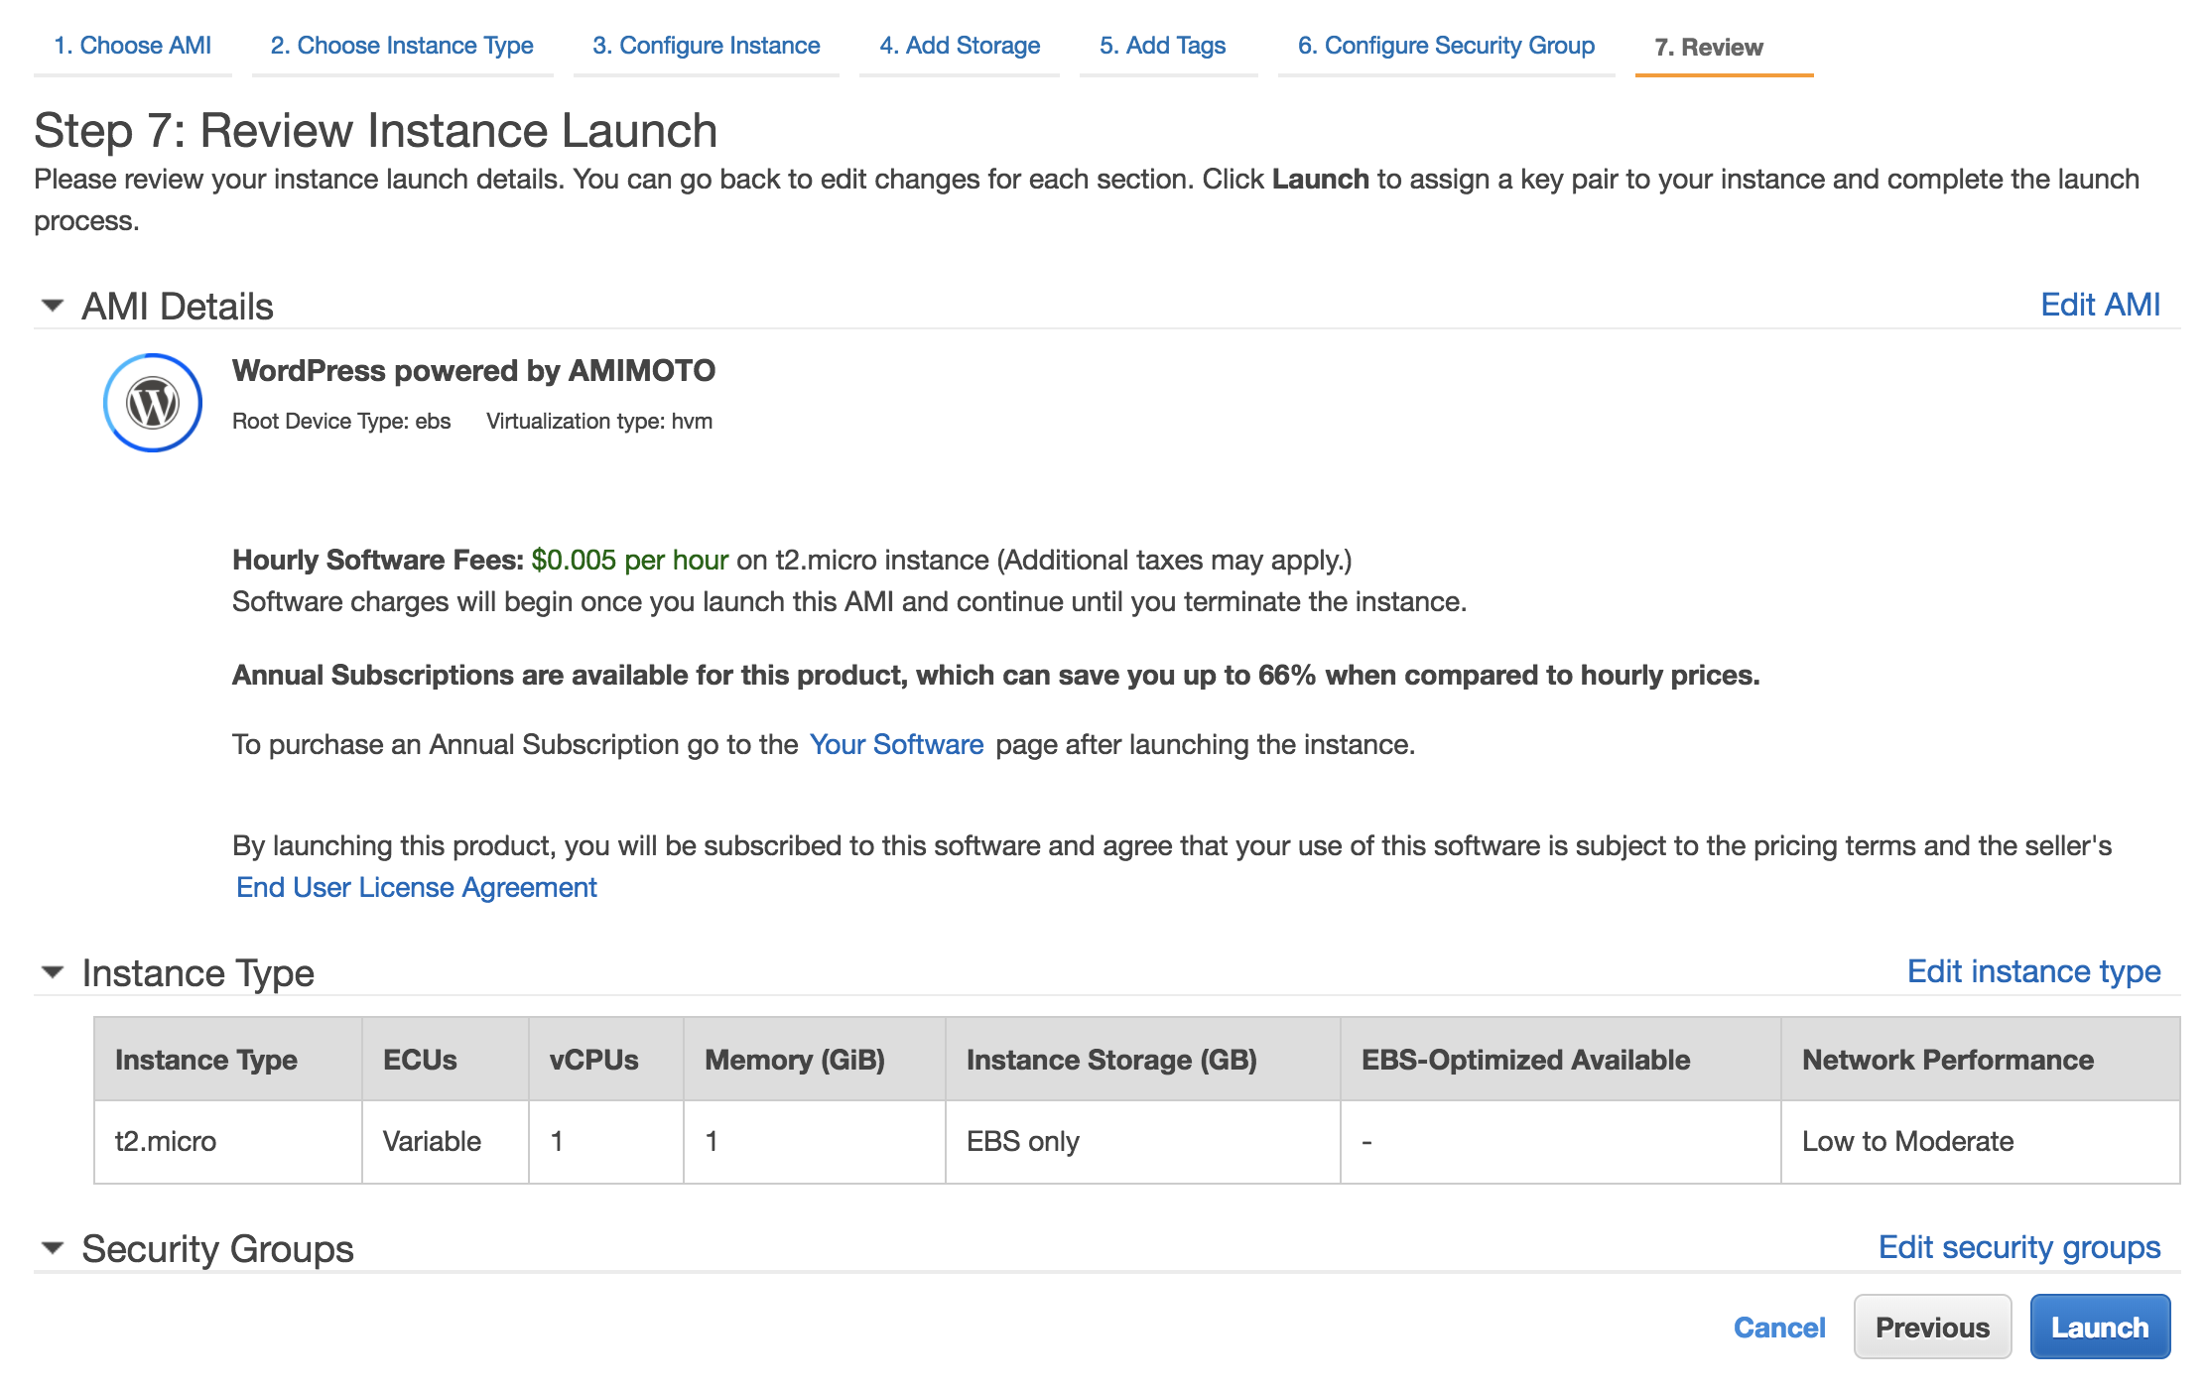Launch the instance with the Launch button
This screenshot has width=2207, height=1393.
pos(2100,1327)
